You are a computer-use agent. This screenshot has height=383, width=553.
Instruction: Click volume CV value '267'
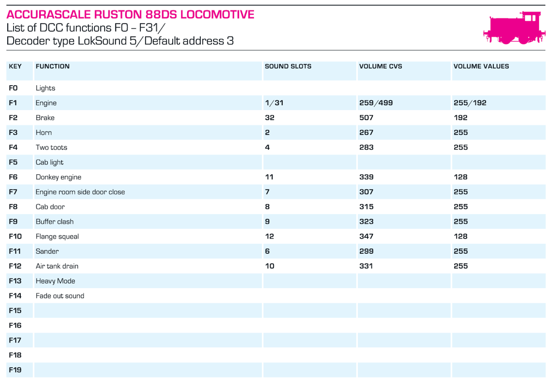[366, 133]
